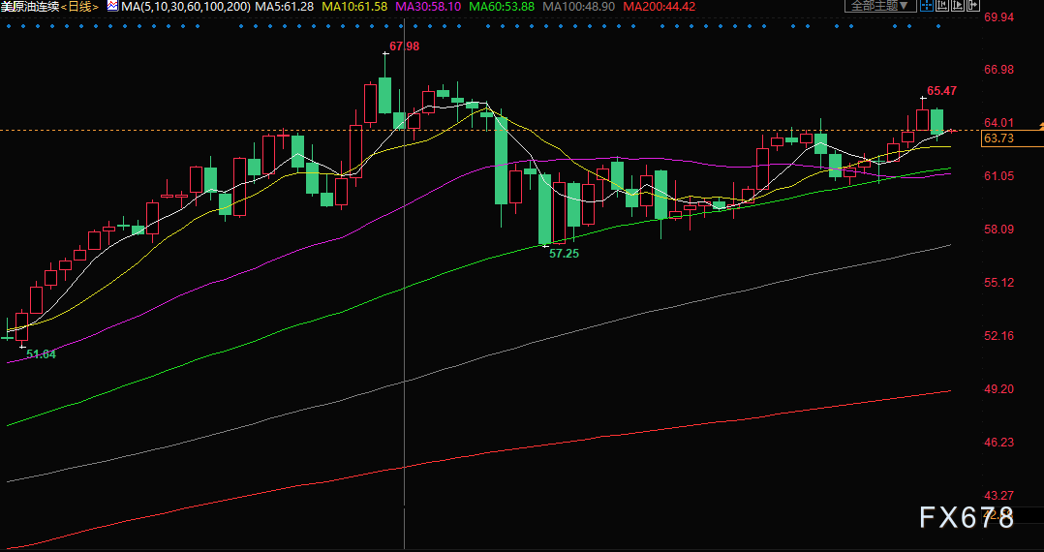This screenshot has height=552, width=1044.
Task: Click the tall candle peaking at 67.98
Action: coord(384,95)
